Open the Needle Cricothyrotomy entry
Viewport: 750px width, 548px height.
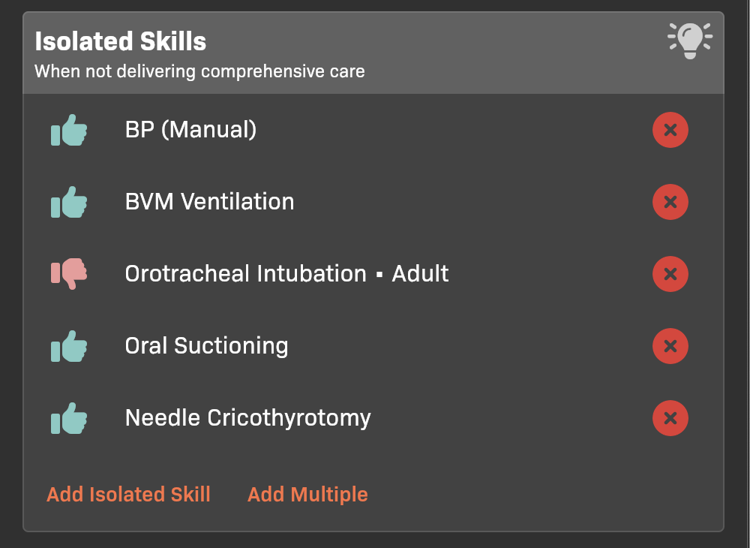[247, 418]
